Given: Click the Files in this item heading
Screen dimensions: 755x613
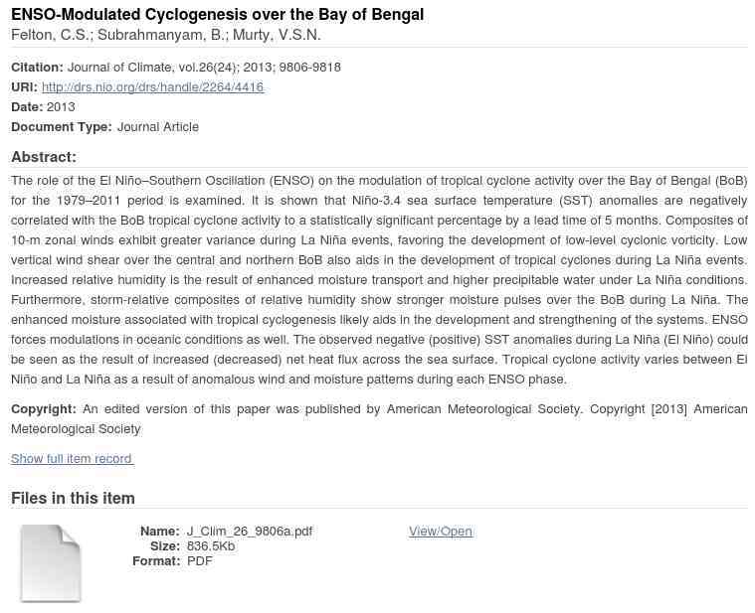Looking at the screenshot, I should pos(73,498).
